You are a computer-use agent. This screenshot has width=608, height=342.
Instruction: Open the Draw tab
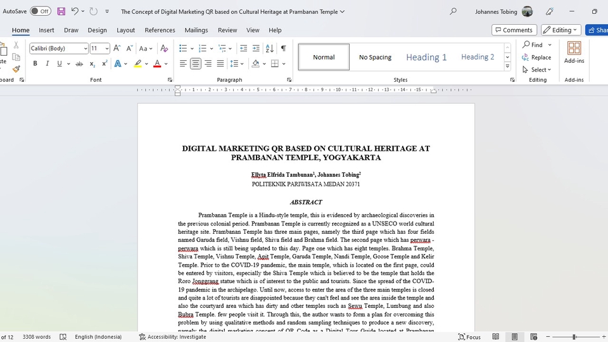pyautogui.click(x=71, y=30)
